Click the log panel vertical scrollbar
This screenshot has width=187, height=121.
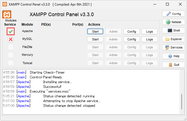pos(182,102)
